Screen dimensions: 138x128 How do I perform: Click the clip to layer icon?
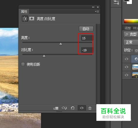[x=56, y=108]
